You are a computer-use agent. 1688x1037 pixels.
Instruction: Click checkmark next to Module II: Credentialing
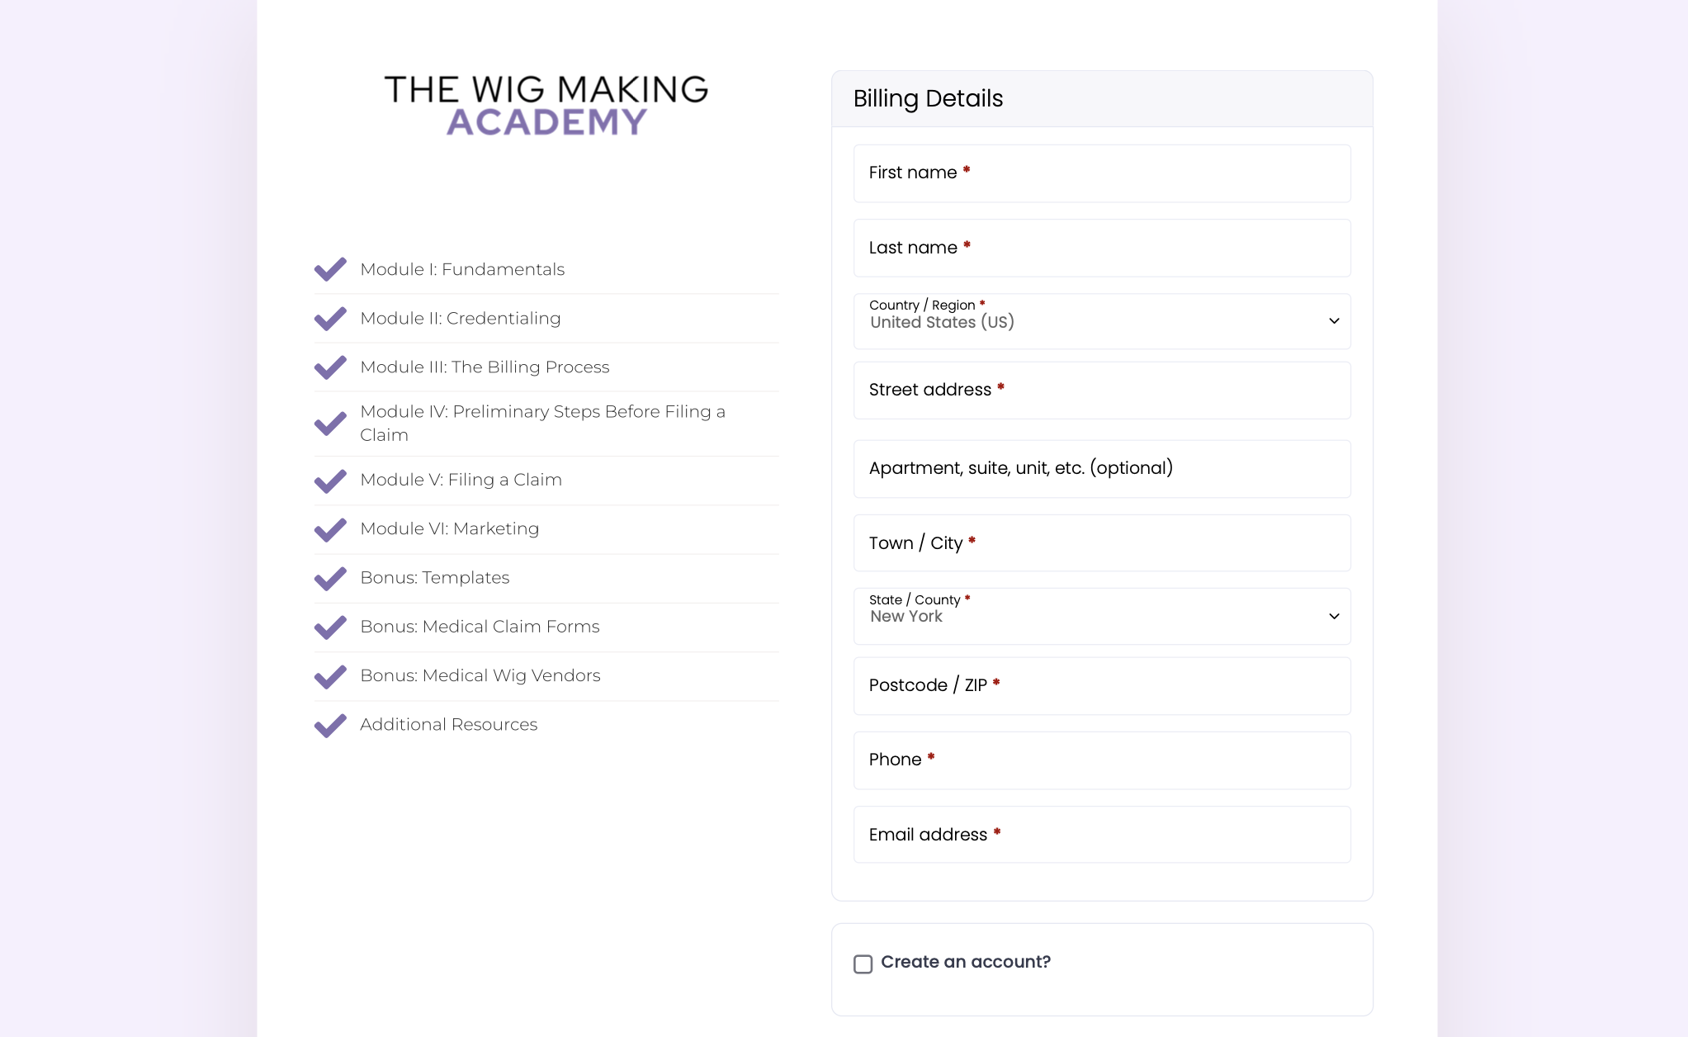pos(330,318)
